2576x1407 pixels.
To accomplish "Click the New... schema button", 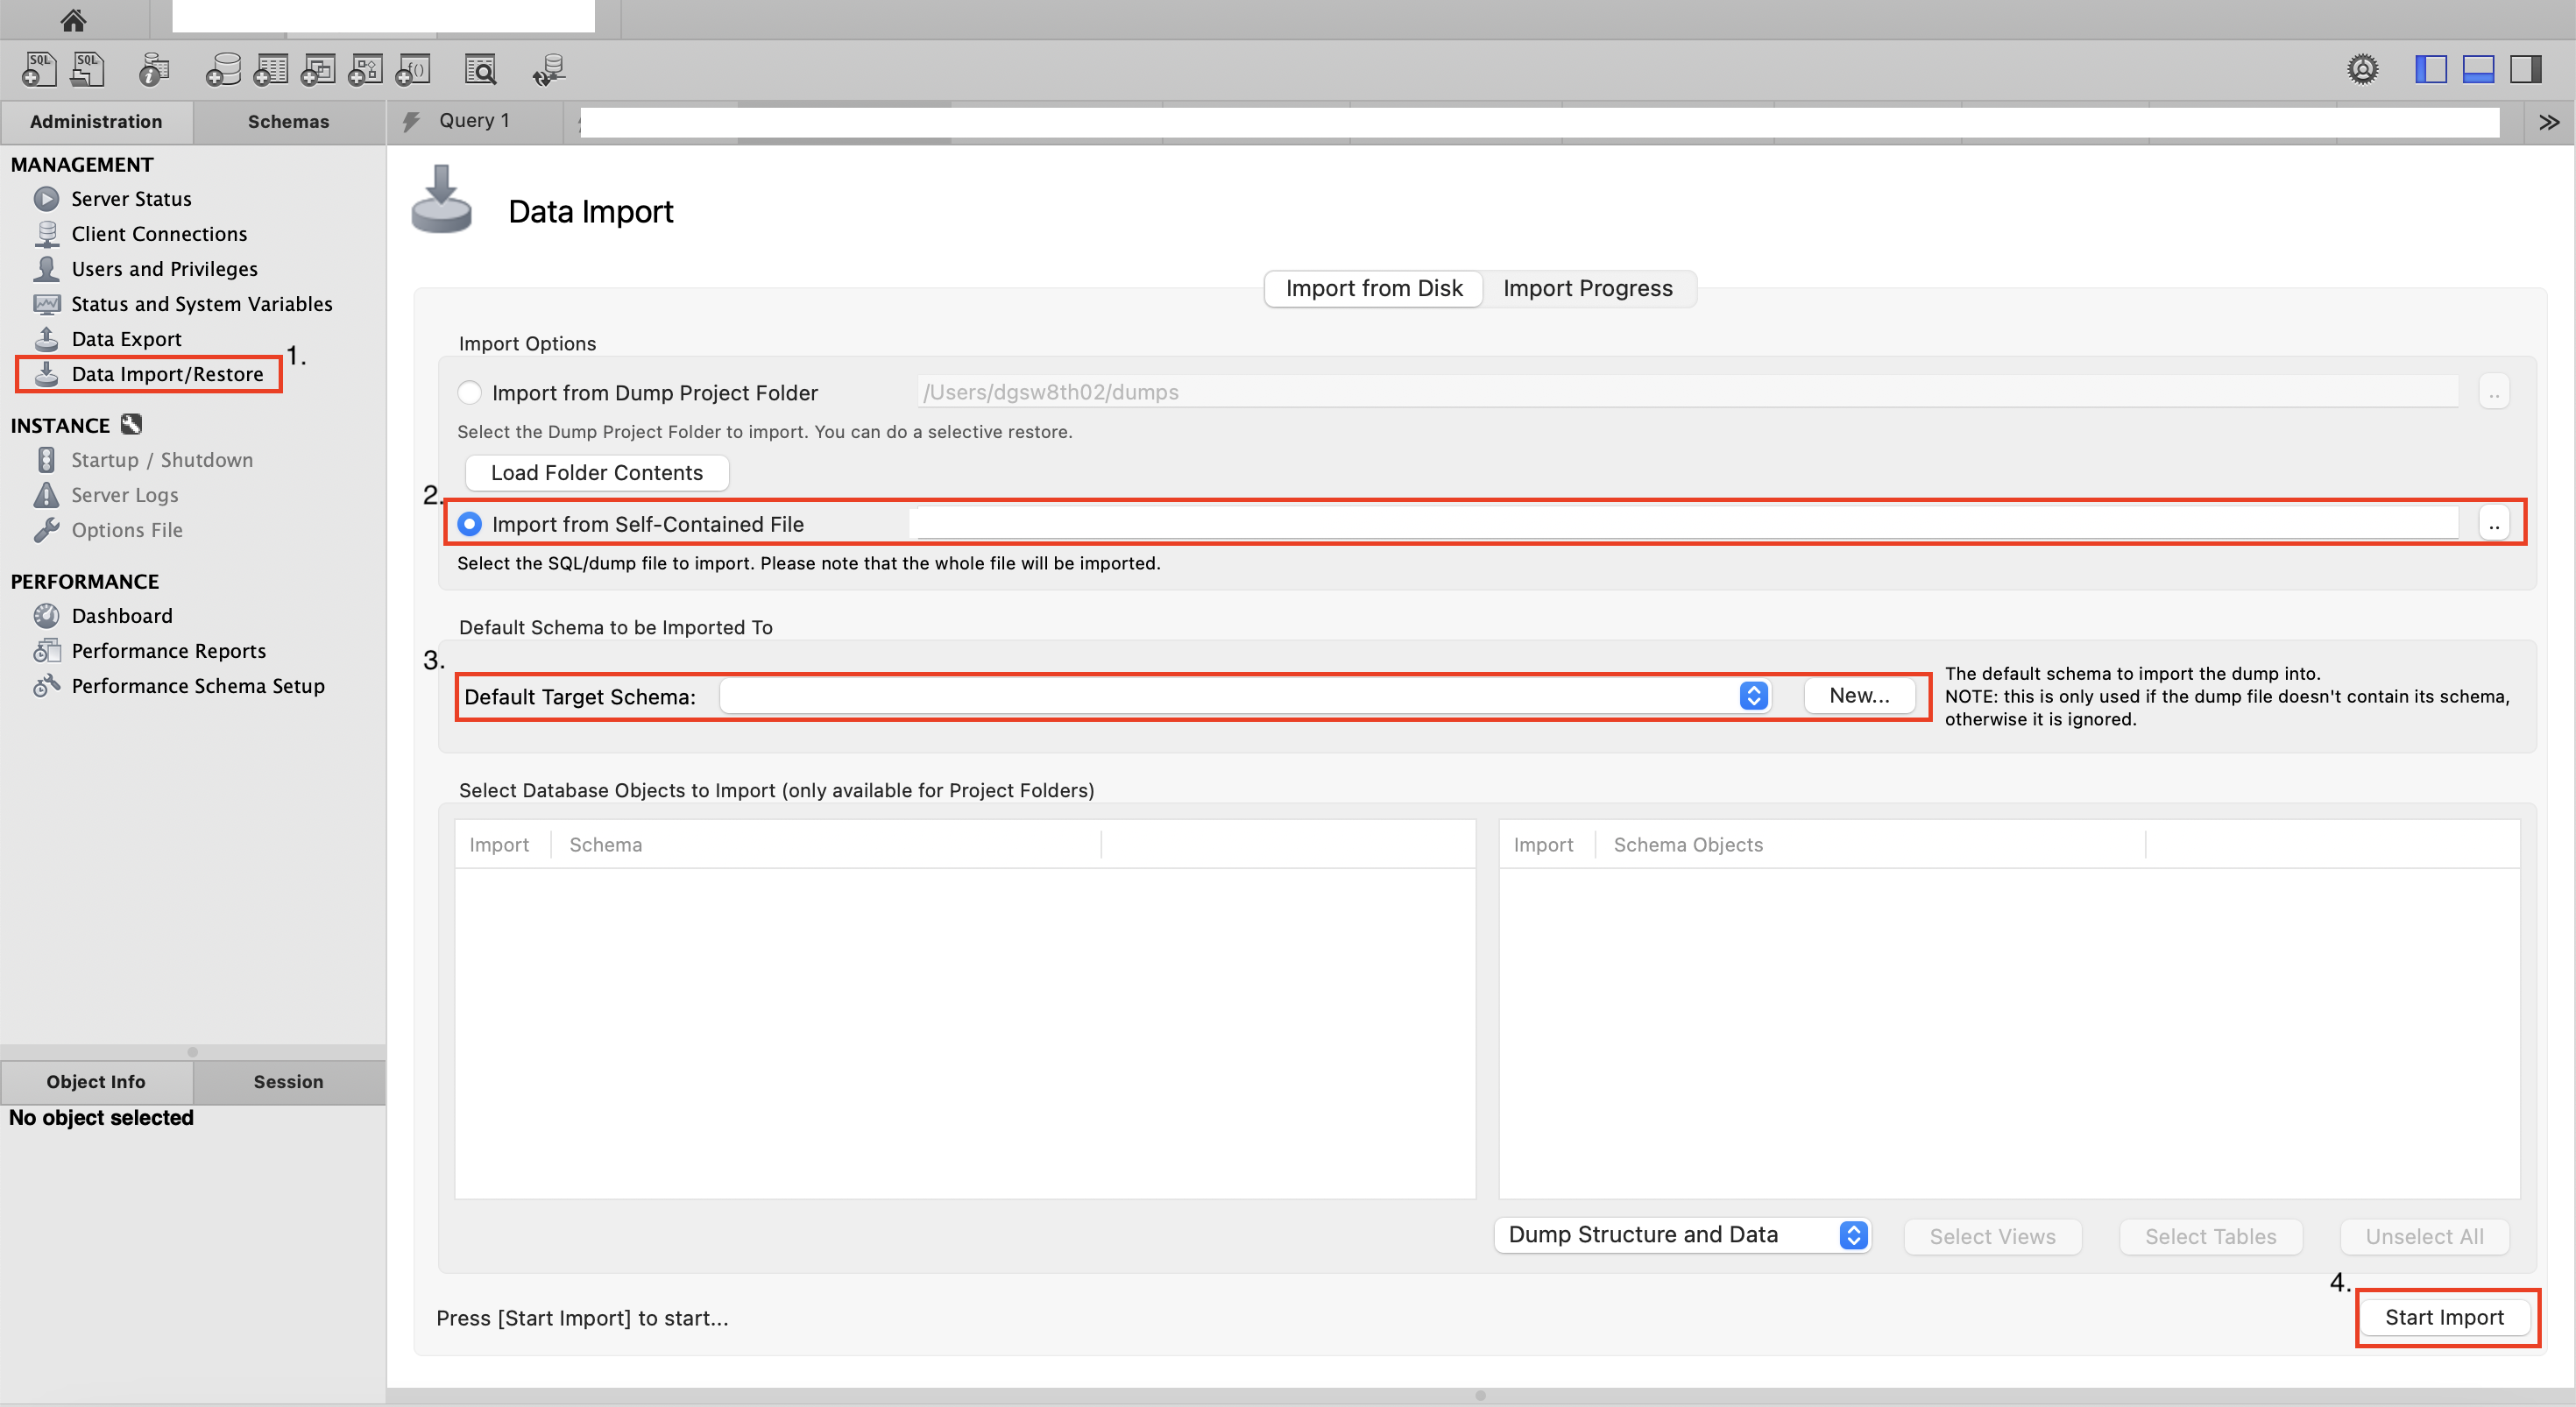I will coord(1858,695).
